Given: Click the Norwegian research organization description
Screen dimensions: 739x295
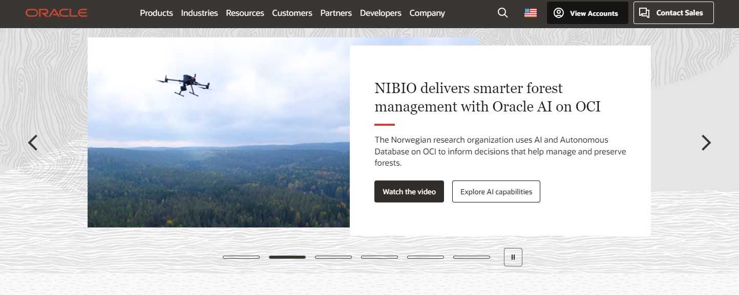Looking at the screenshot, I should 500,151.
